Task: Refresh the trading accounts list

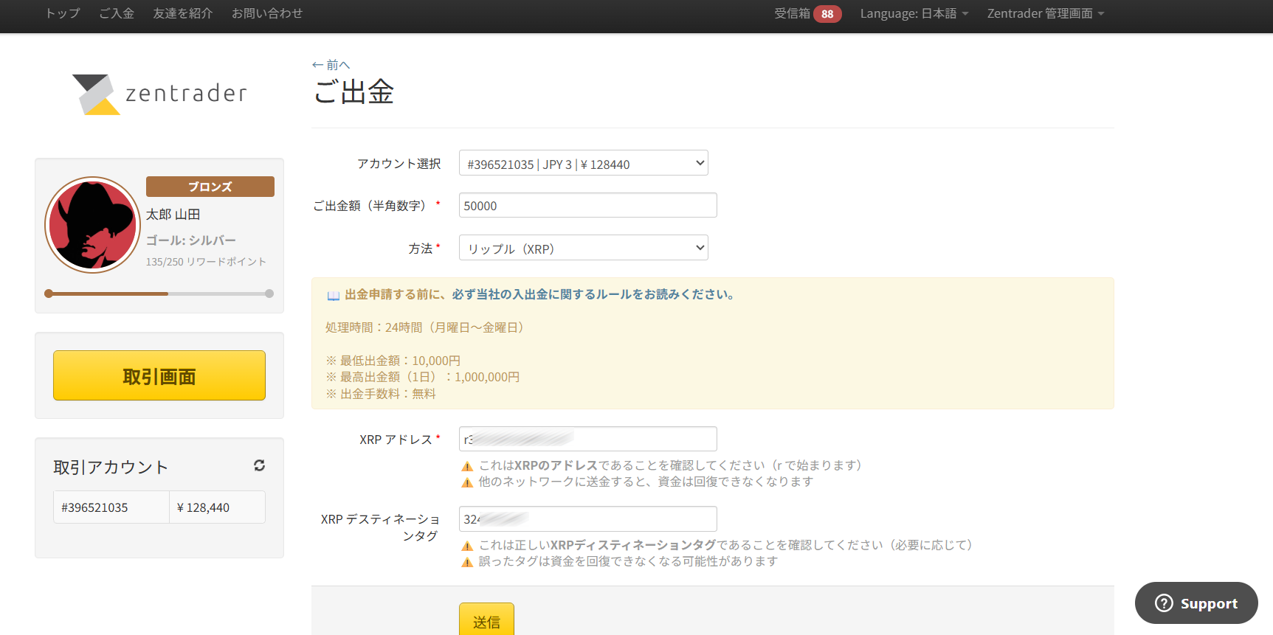Action: 259,465
